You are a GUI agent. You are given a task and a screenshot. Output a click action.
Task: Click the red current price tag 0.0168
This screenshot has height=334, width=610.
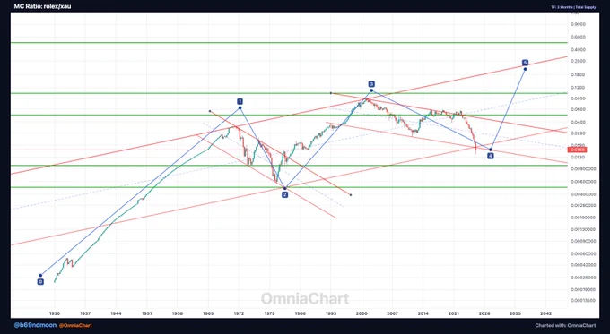click(x=577, y=150)
